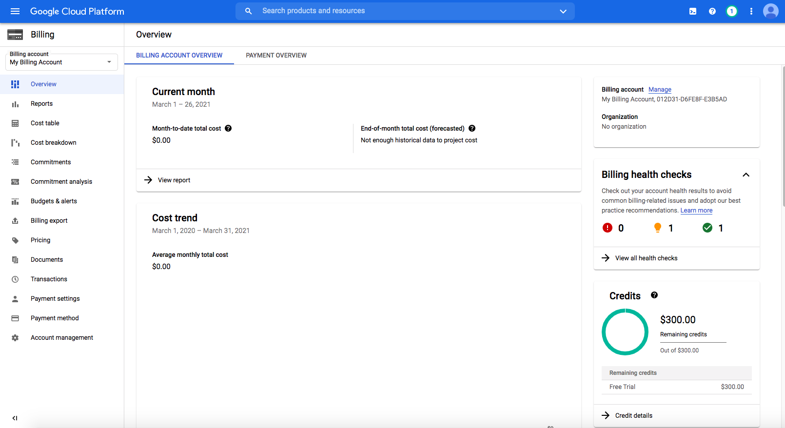Open the My Billing Account dropdown

61,62
